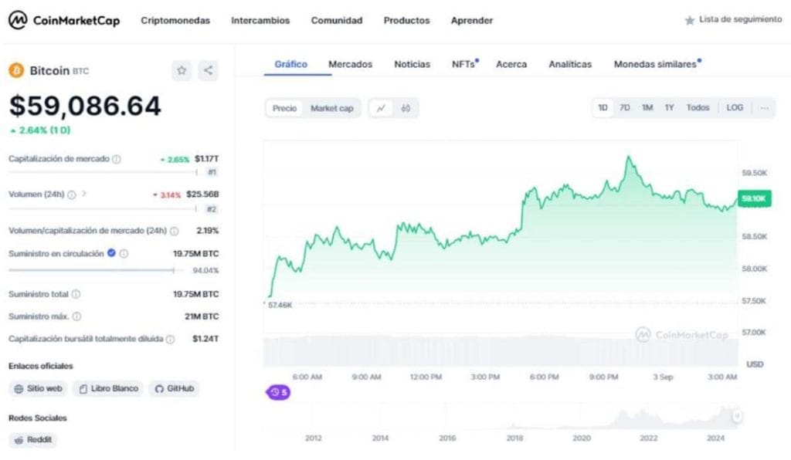Set chart range to 1Y
791x460 pixels.
click(670, 108)
